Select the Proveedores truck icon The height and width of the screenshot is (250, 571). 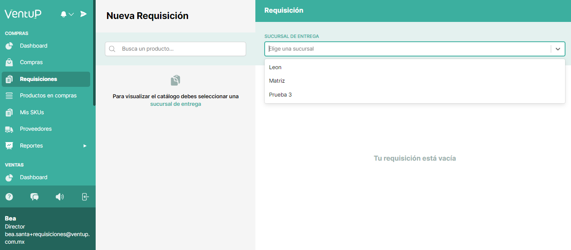[9, 129]
